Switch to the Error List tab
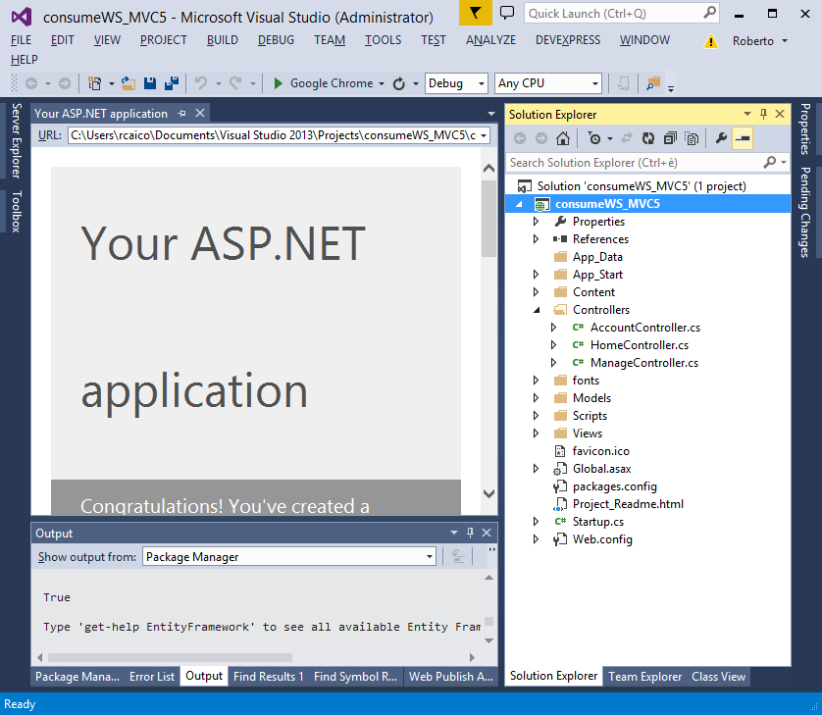822x715 pixels. (152, 676)
